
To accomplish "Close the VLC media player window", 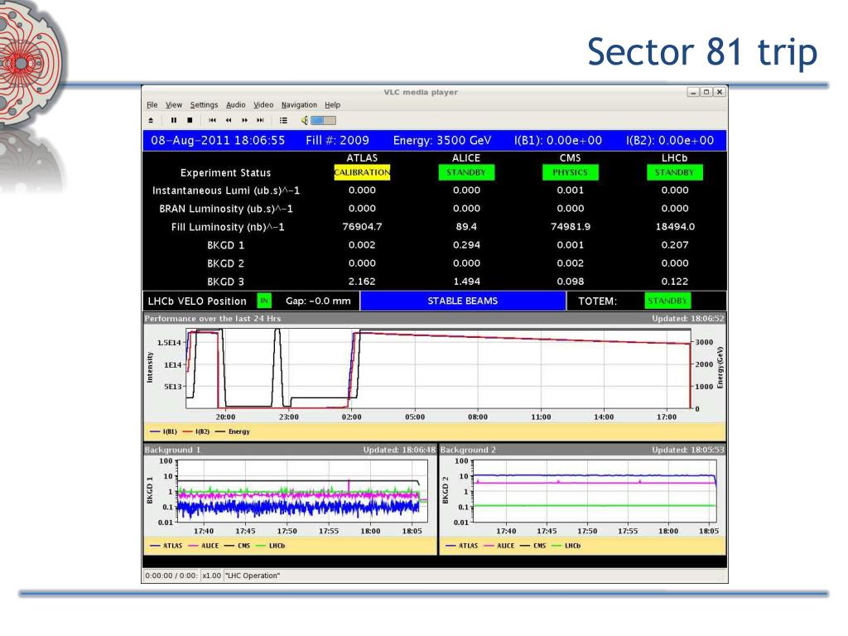I will 720,92.
